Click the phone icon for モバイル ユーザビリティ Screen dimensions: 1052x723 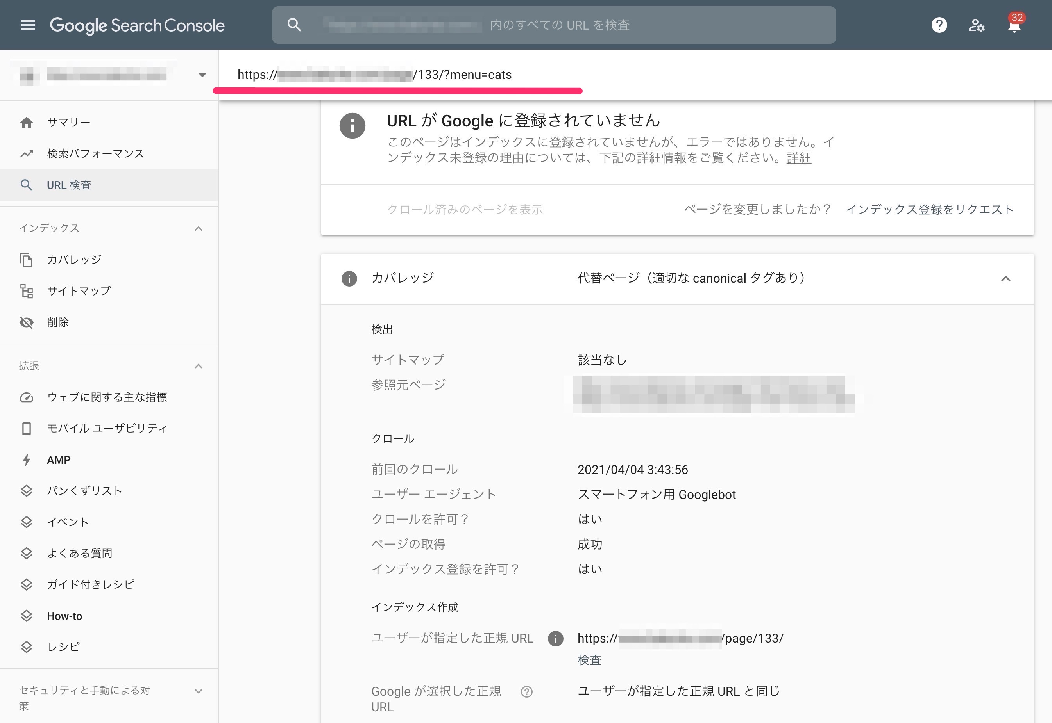pyautogui.click(x=26, y=429)
